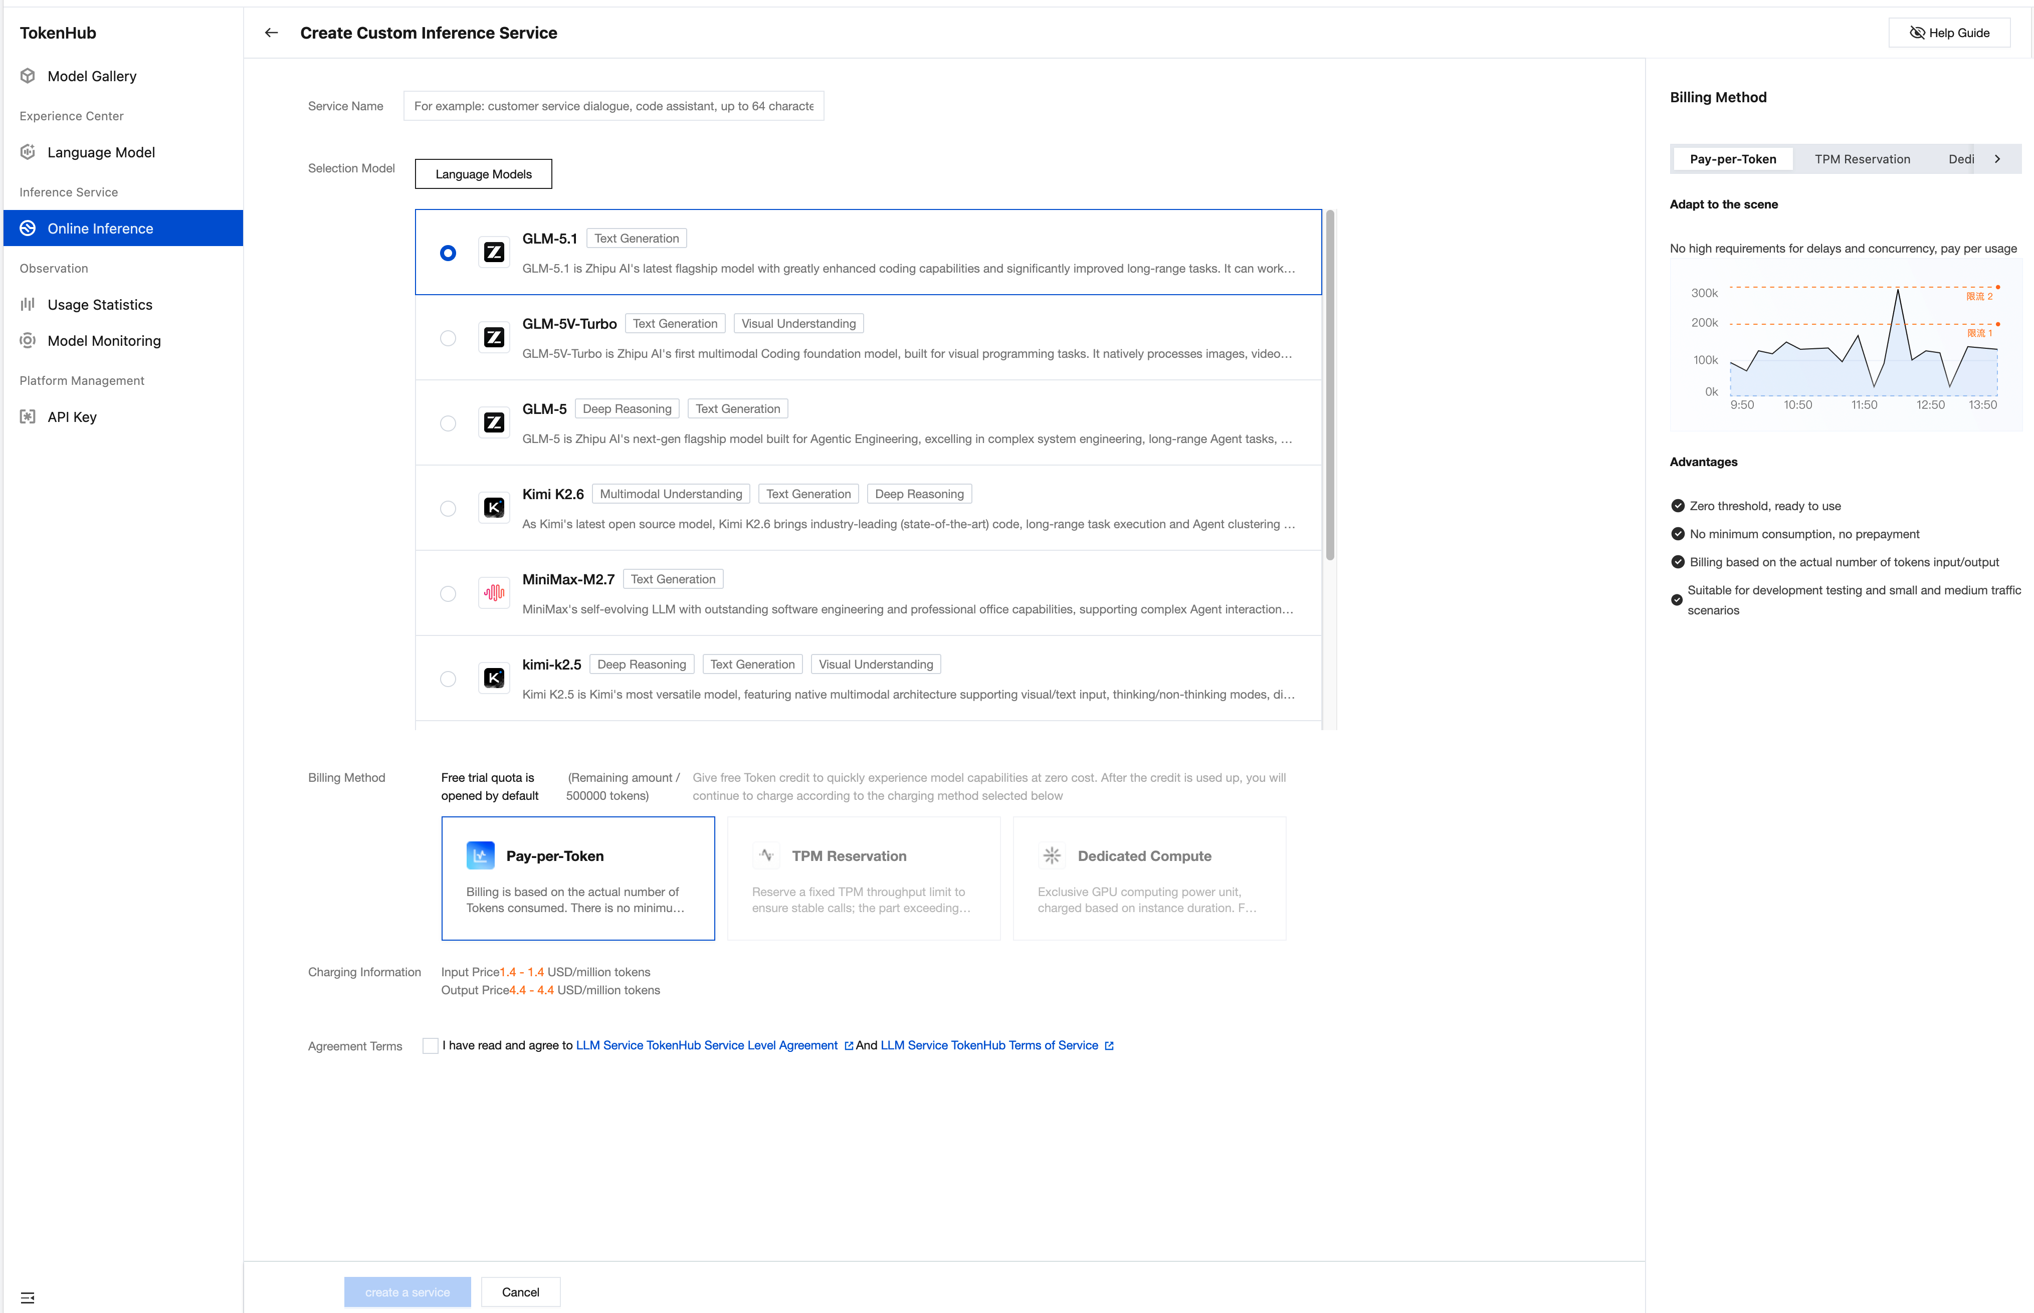2034x1313 pixels.
Task: Click the MiniMax-M2.7 model logo icon
Action: tap(494, 592)
